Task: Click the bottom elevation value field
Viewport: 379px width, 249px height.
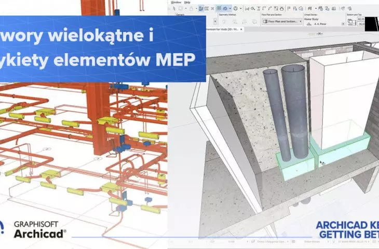Action: pyautogui.click(x=361, y=24)
